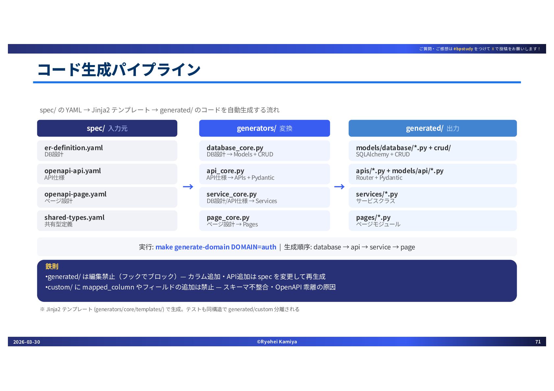The width and height of the screenshot is (554, 391).
Task: Click the custom/ に mapped_column rule line
Action: [x=190, y=287]
